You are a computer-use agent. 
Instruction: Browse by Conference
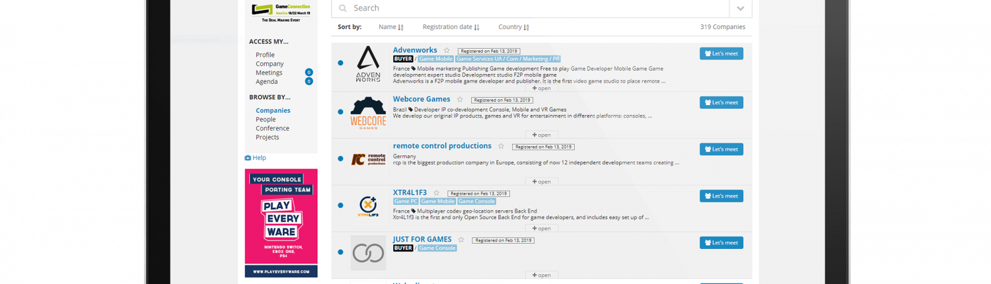(x=272, y=128)
